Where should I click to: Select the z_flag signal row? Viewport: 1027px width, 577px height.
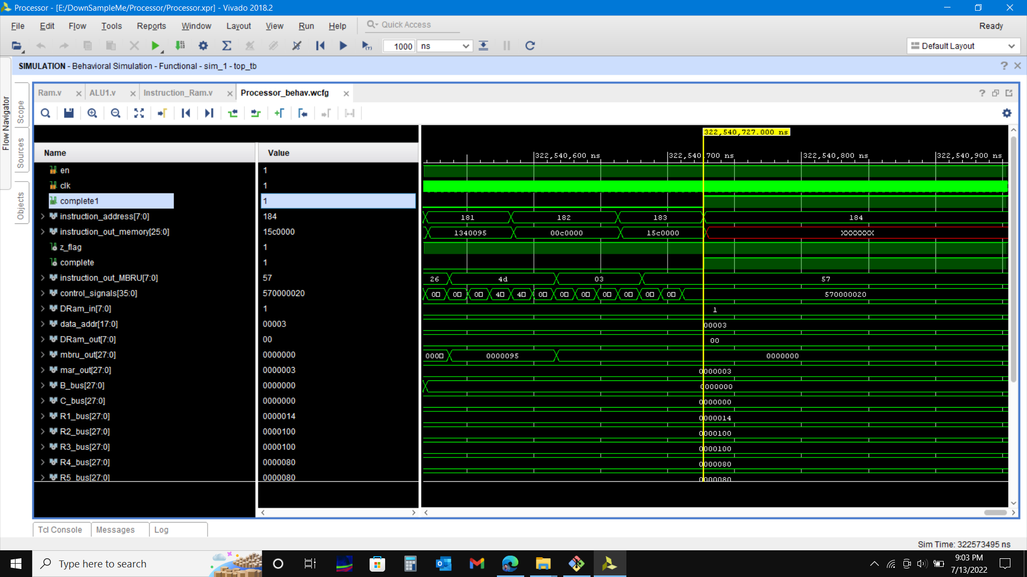[71, 247]
